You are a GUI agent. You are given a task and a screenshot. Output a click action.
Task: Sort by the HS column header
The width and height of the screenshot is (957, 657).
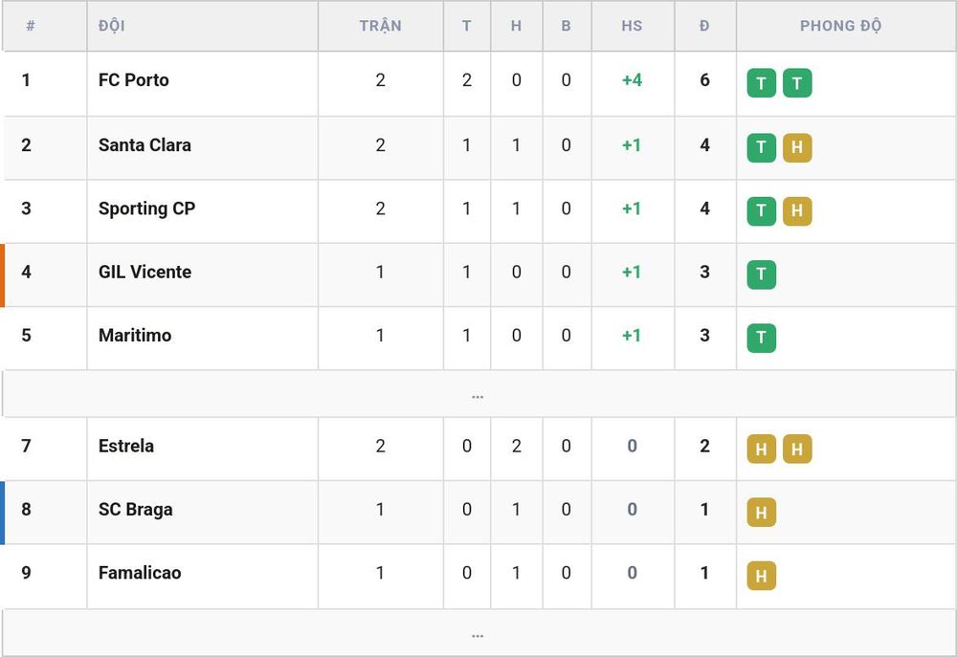[632, 26]
